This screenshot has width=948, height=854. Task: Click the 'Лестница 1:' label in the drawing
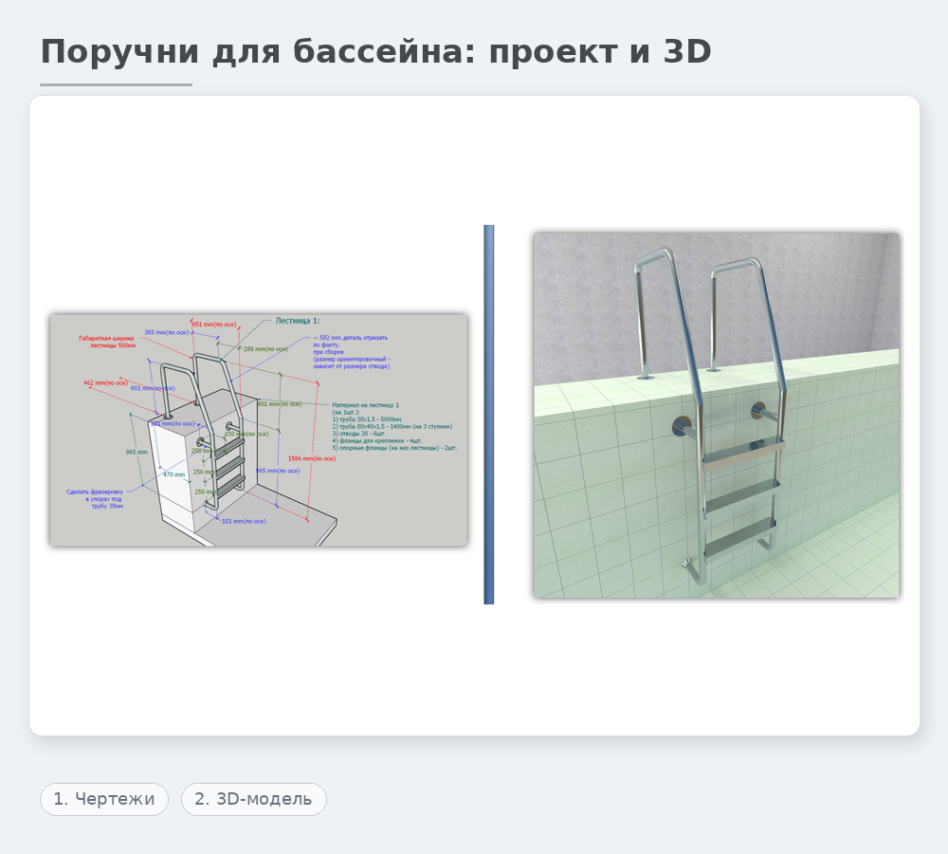298,321
